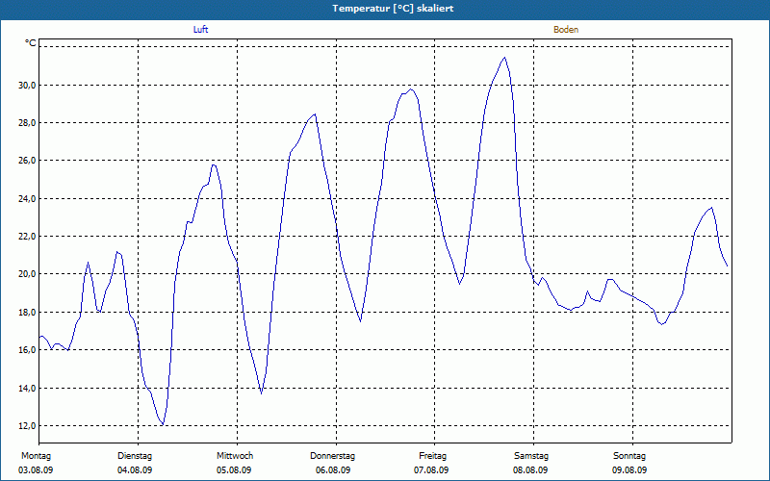Viewport: 770px width, 481px height.
Task: Click the 30,0 axis value
Action: click(28, 85)
